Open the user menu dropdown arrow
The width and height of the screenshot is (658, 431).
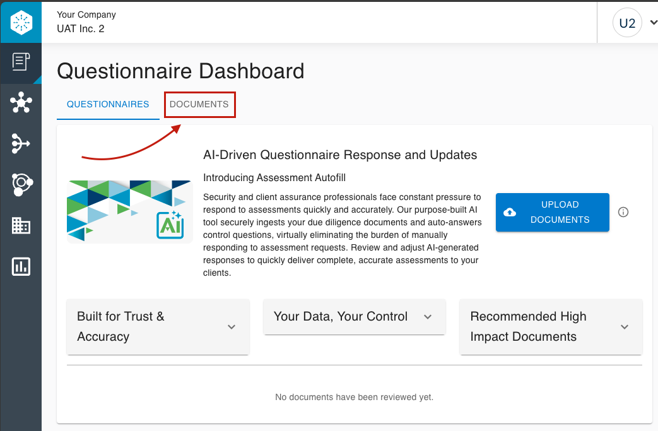click(x=653, y=22)
